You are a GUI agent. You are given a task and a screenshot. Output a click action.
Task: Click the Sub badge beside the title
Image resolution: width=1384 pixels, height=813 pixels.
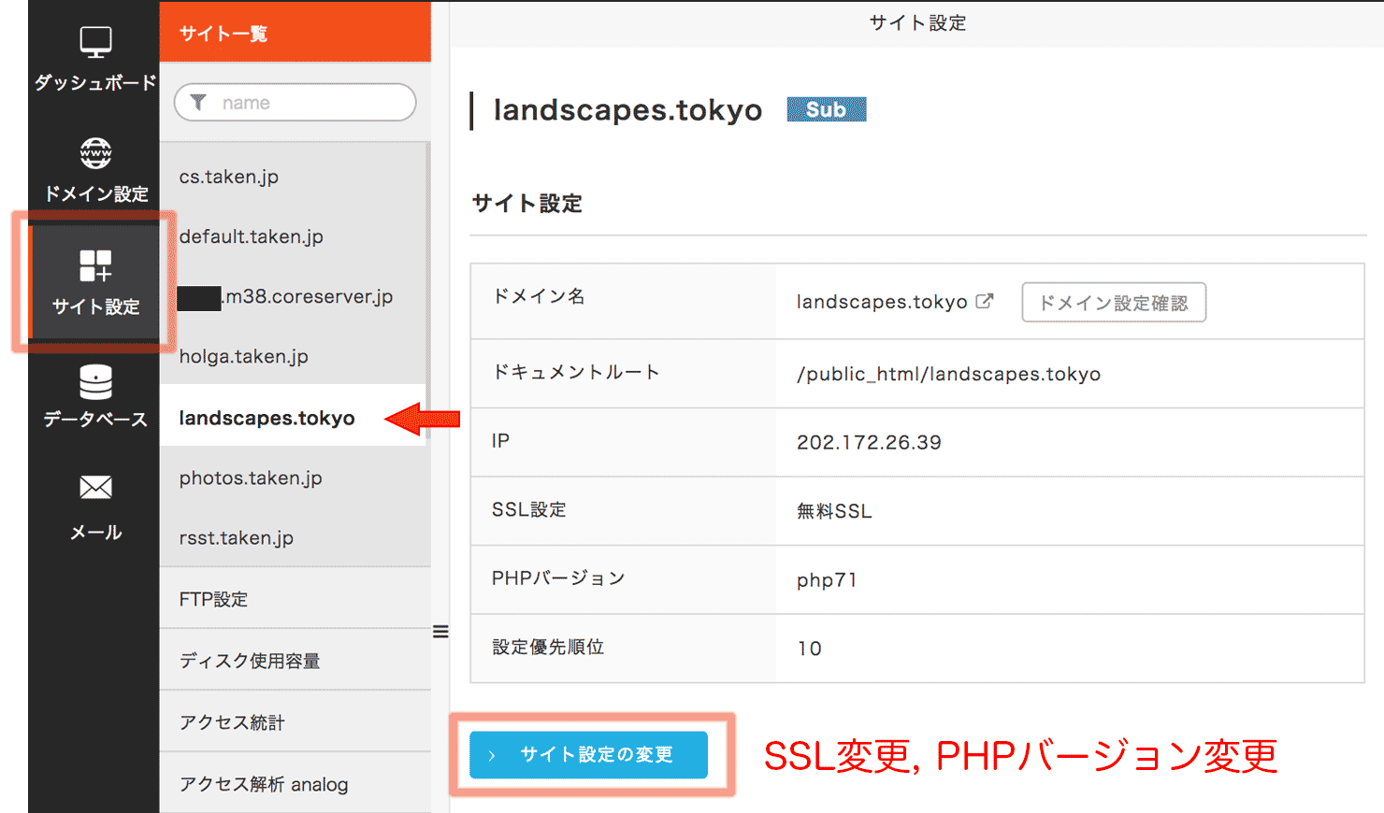(827, 109)
